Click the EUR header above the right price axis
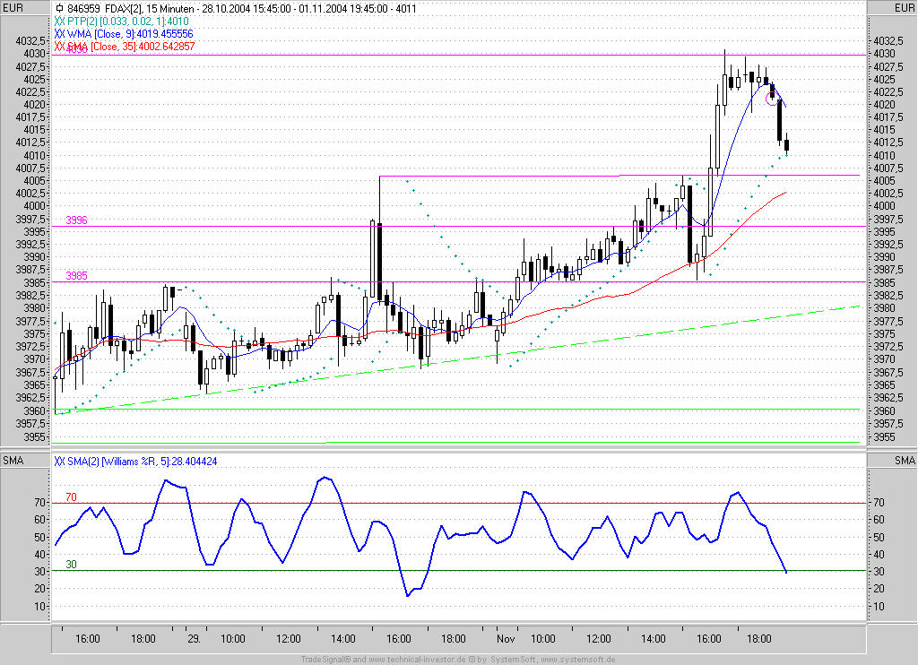Viewport: 918px width, 665px height. pyautogui.click(x=904, y=7)
